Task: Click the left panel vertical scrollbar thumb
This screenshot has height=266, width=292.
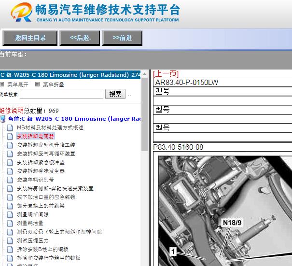Action: click(x=144, y=114)
